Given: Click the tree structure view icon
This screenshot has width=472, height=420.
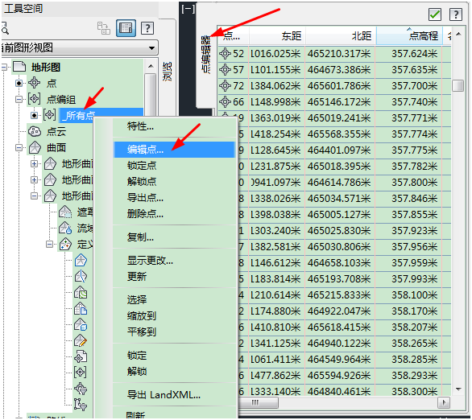Looking at the screenshot, I should [x=104, y=28].
